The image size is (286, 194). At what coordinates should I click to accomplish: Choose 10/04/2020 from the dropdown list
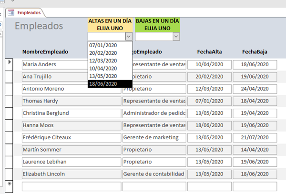click(110, 68)
